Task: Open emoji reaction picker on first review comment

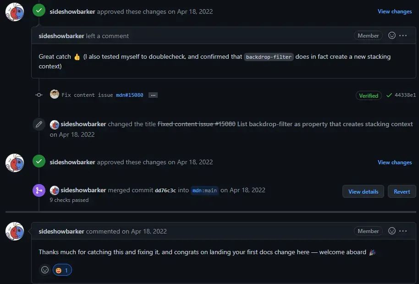Action: coord(392,35)
